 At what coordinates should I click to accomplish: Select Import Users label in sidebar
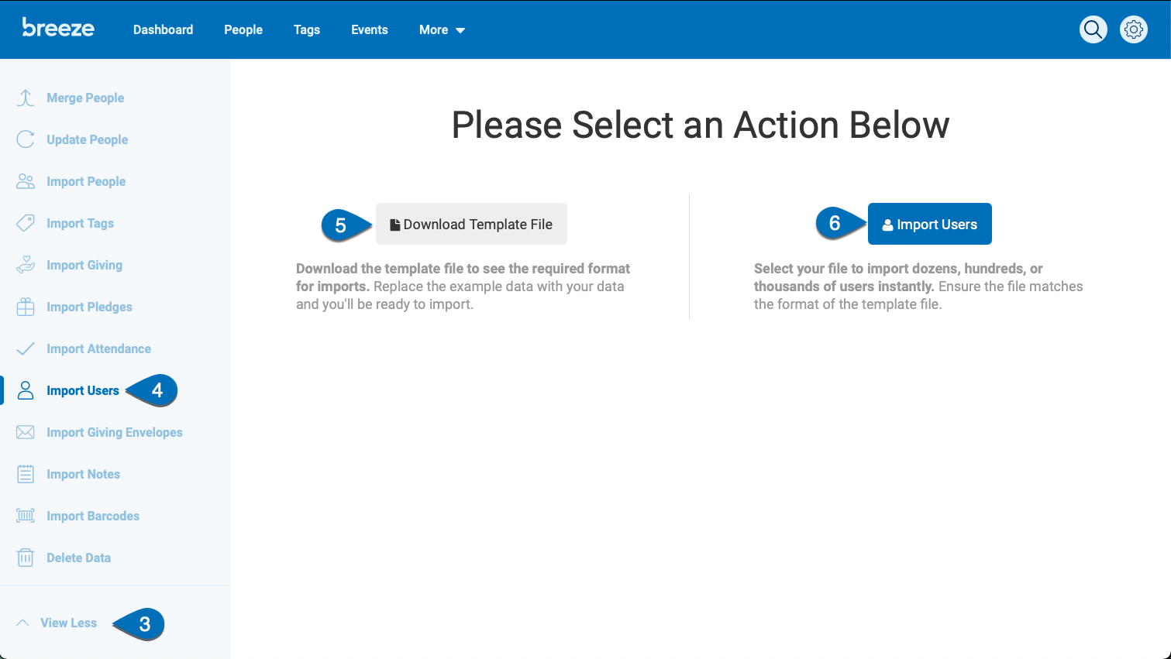83,390
